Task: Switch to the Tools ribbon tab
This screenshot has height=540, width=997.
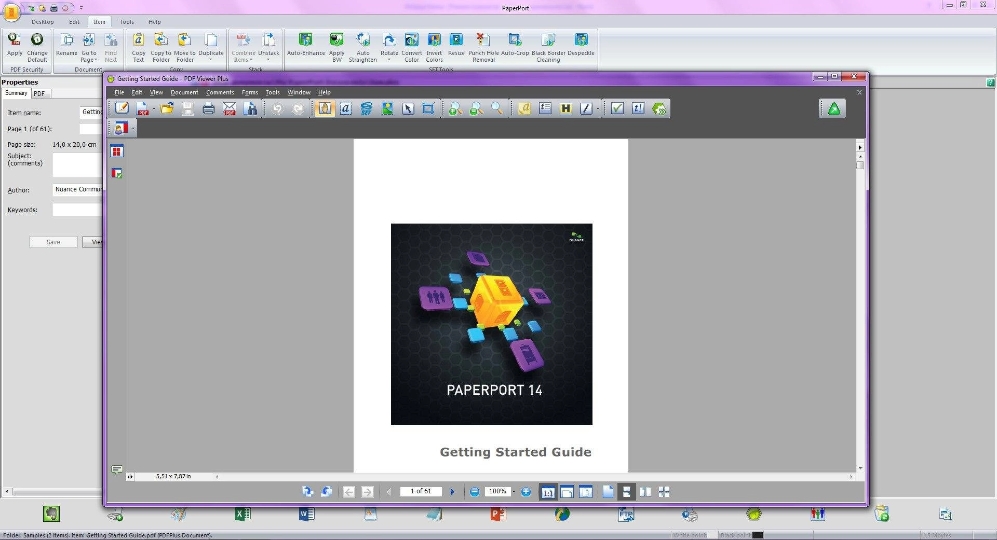Action: tap(126, 22)
